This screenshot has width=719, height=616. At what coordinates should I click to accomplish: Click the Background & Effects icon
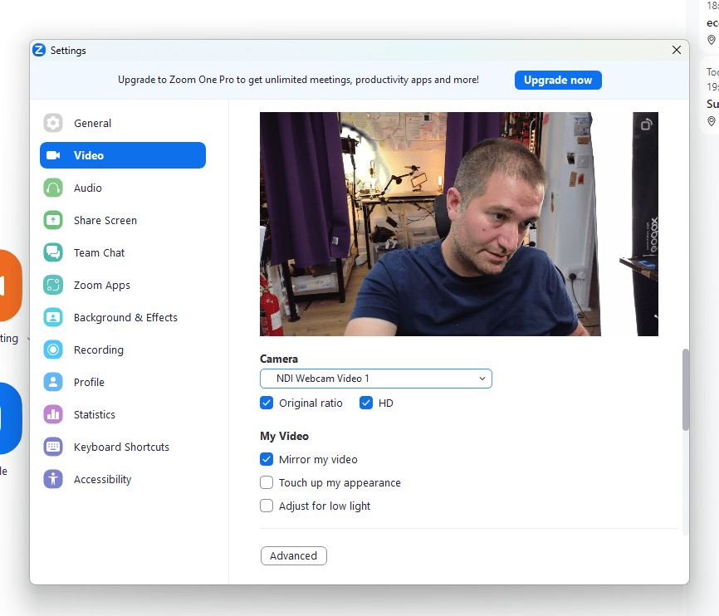coord(53,317)
